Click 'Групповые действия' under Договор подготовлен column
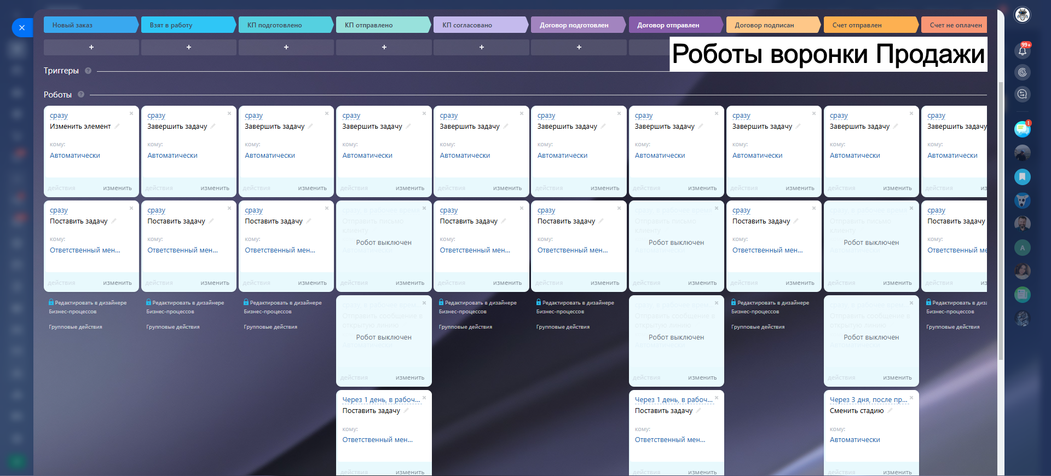 pyautogui.click(x=563, y=327)
